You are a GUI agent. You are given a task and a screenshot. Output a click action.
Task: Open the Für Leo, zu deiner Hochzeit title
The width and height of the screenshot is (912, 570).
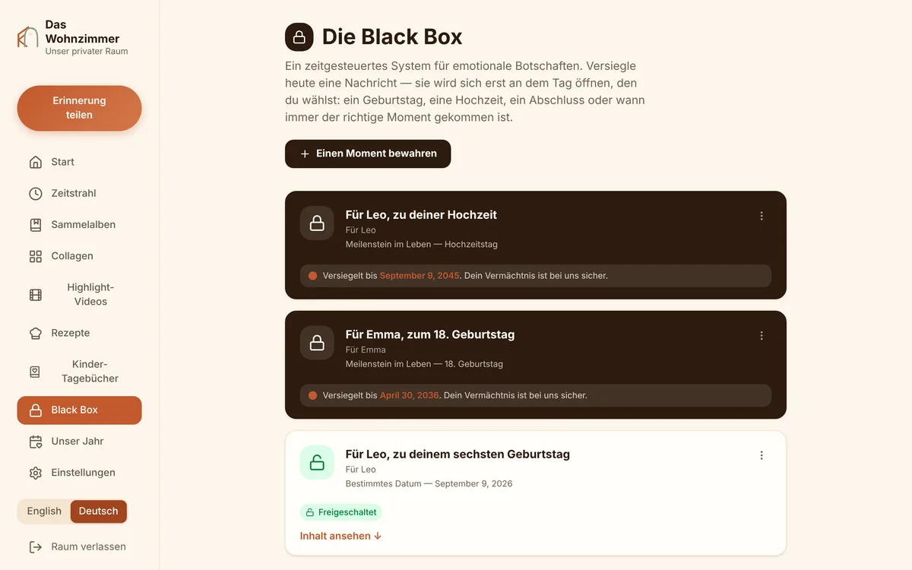tap(421, 215)
